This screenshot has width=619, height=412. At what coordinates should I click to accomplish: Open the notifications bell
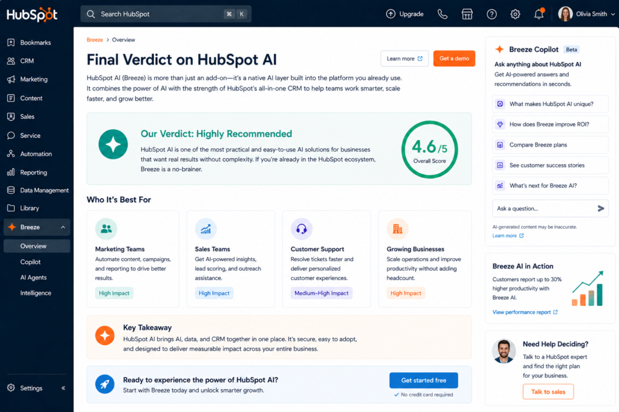click(539, 14)
